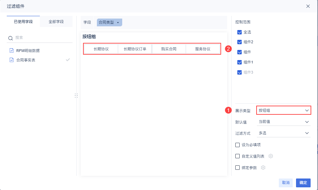Click the 合同事实表 dataset icon

[x=11, y=60]
